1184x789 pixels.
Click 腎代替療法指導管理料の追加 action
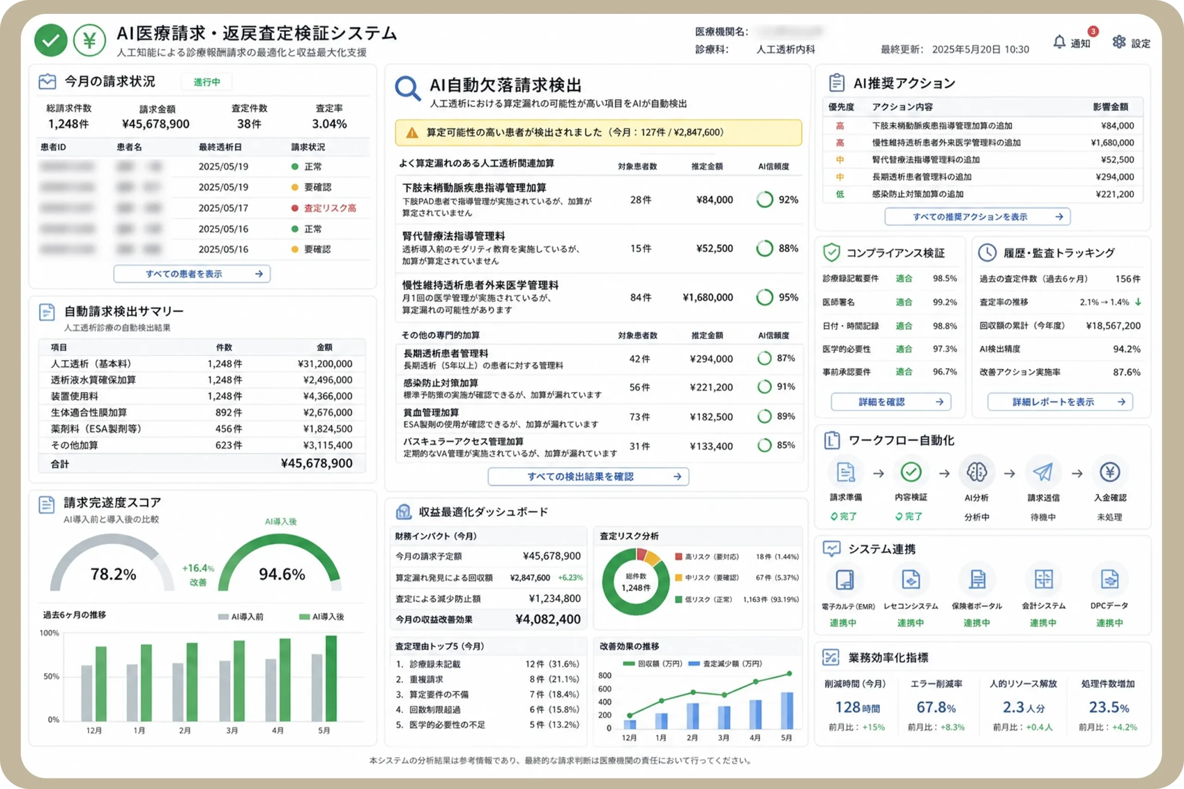click(982, 160)
